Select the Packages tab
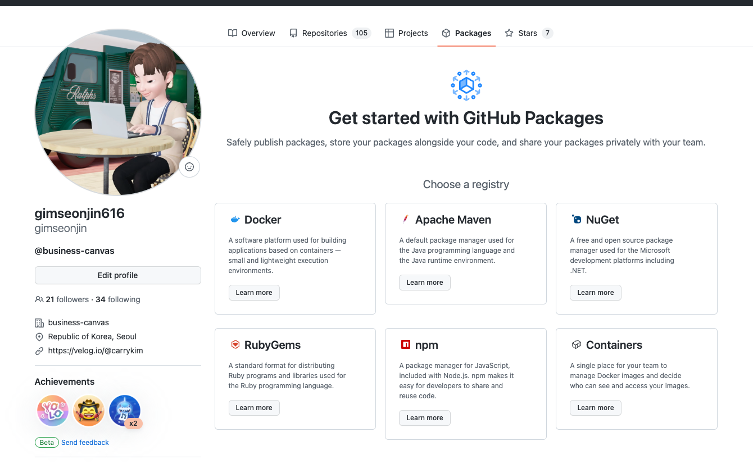 coord(466,33)
